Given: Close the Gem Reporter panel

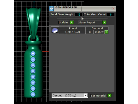Looking at the screenshot, I should [x=113, y=8].
